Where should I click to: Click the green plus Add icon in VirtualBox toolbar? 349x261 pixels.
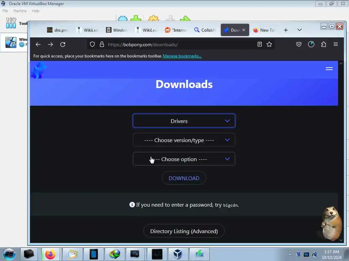pos(136,18)
